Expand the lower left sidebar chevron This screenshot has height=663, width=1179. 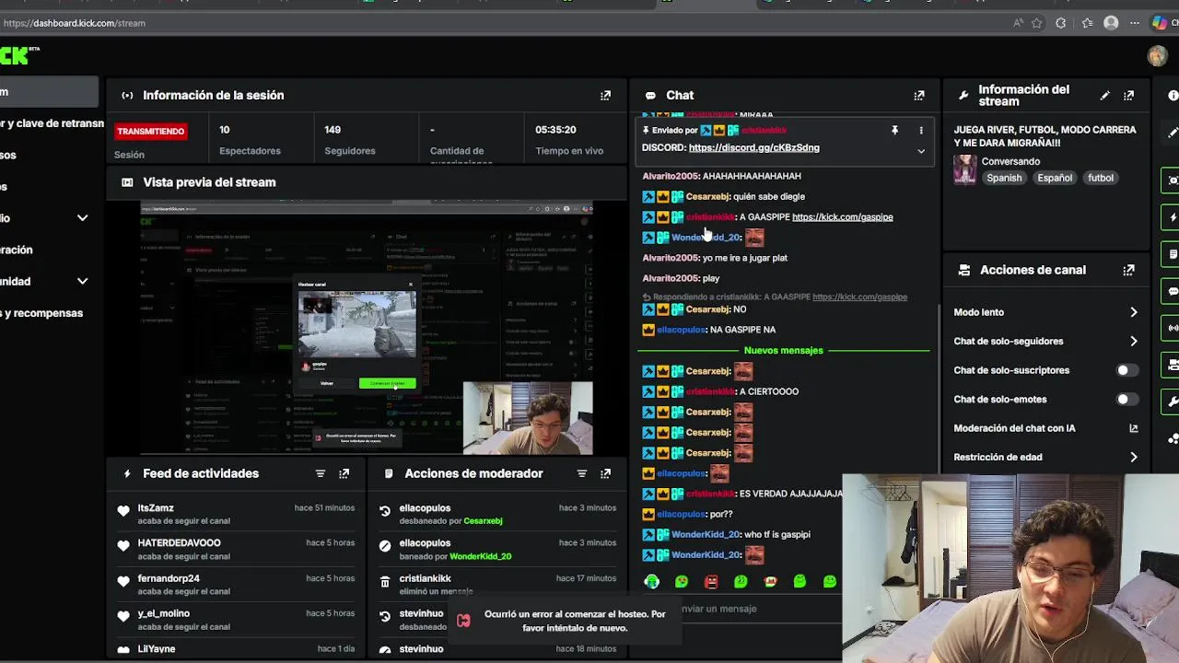82,282
